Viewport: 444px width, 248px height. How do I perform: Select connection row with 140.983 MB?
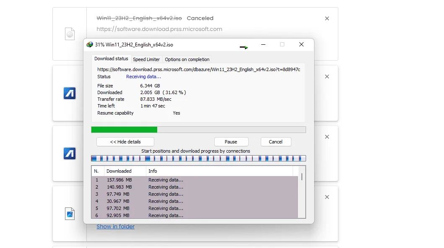click(x=195, y=187)
